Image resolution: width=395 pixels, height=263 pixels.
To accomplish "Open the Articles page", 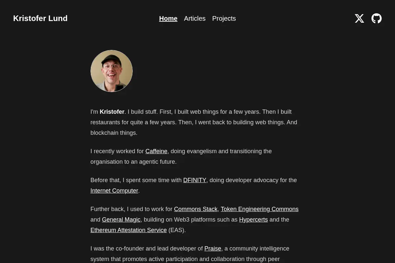I will 195,18.
